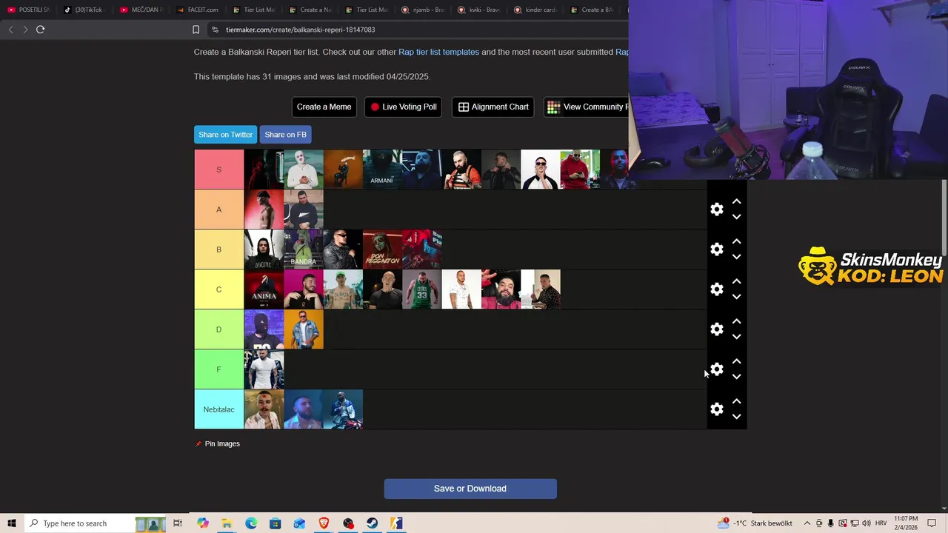
Task: Move Nebitalac row up
Action: [x=736, y=401]
